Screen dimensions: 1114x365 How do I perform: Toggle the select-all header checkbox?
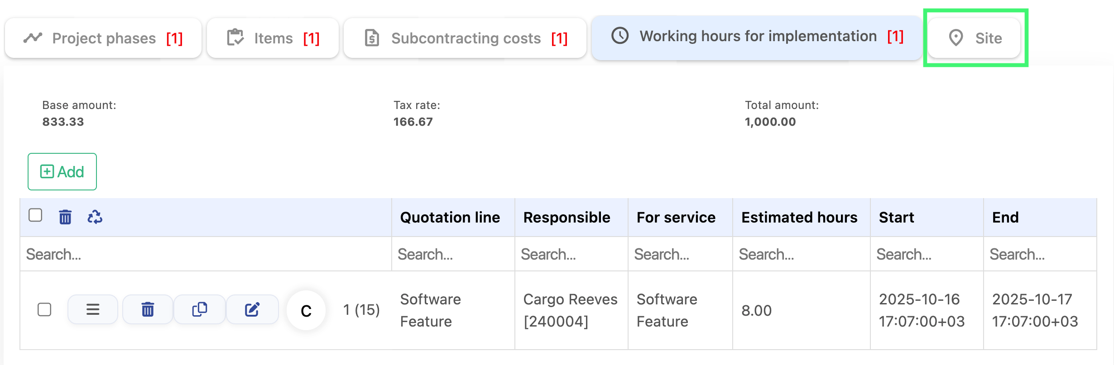pyautogui.click(x=35, y=215)
